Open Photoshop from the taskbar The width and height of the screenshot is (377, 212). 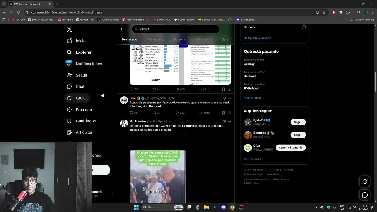[215, 207]
